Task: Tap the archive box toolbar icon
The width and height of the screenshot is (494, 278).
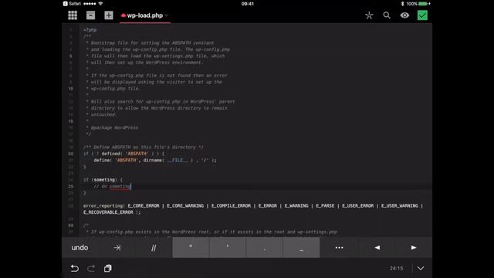Action: tap(91, 15)
